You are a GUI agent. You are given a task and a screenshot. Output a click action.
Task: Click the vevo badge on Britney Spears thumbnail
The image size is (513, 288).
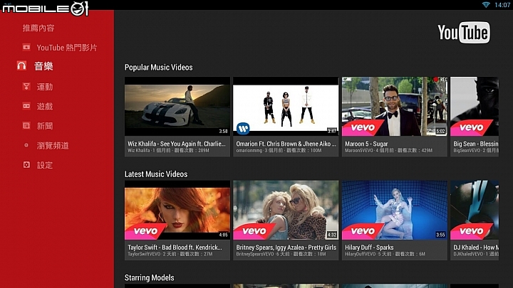(x=254, y=231)
